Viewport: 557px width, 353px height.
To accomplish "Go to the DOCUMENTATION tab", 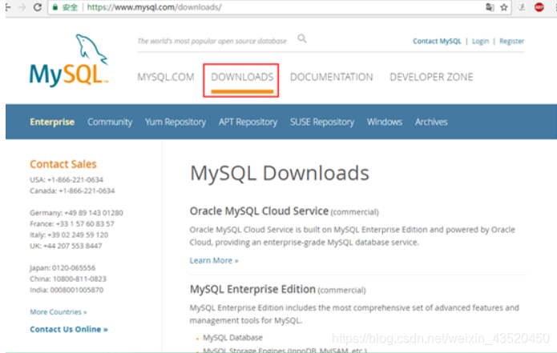I will point(331,78).
